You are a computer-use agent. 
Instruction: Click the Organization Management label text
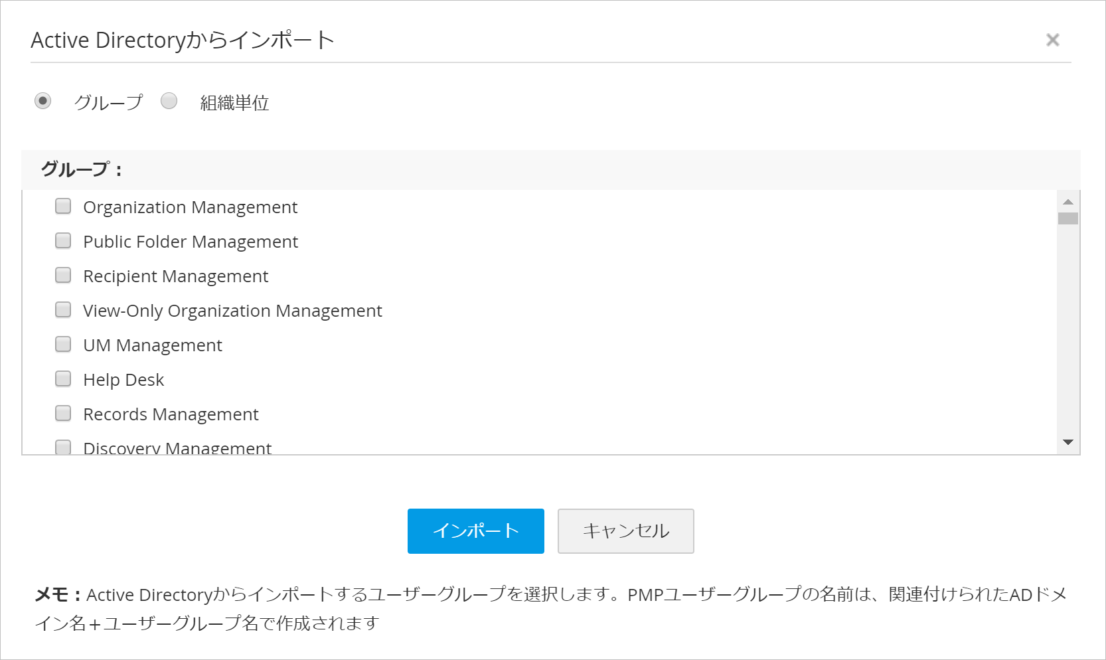pos(190,207)
